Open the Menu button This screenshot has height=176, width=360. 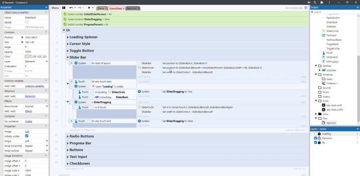(x=55, y=8)
